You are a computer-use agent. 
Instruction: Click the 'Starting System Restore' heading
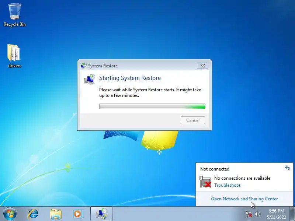[x=130, y=78]
